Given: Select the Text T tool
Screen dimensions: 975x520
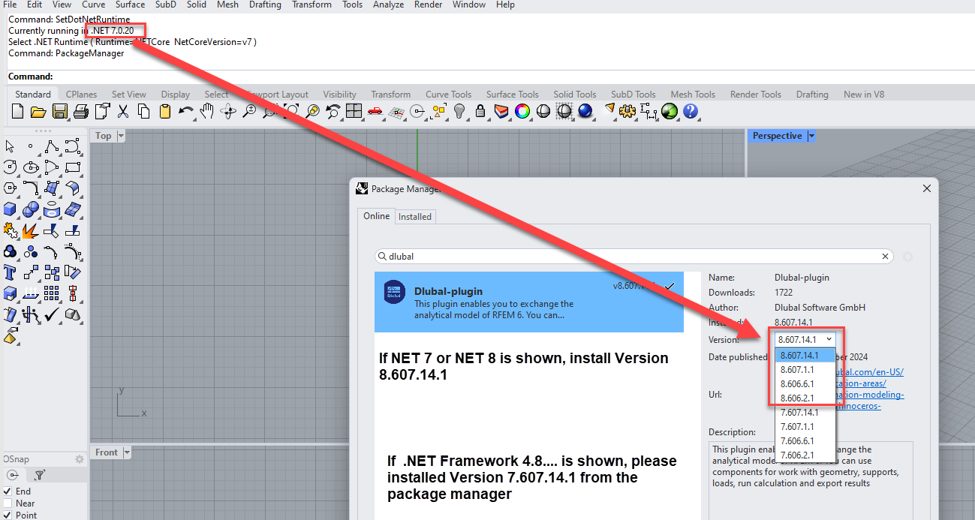Looking at the screenshot, I should pos(10,272).
